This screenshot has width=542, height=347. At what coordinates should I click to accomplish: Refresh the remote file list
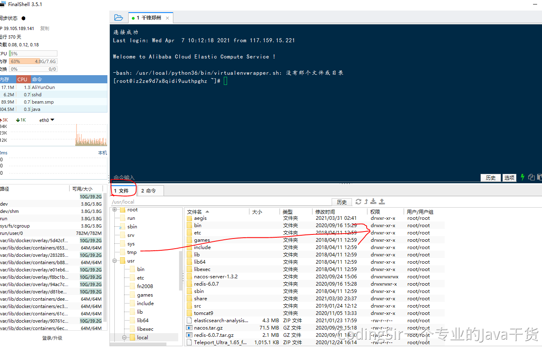358,202
